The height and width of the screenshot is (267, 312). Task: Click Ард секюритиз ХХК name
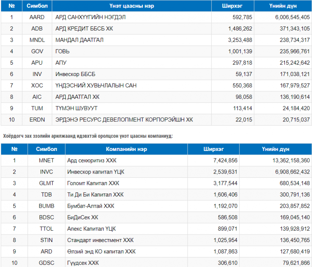click(x=92, y=160)
